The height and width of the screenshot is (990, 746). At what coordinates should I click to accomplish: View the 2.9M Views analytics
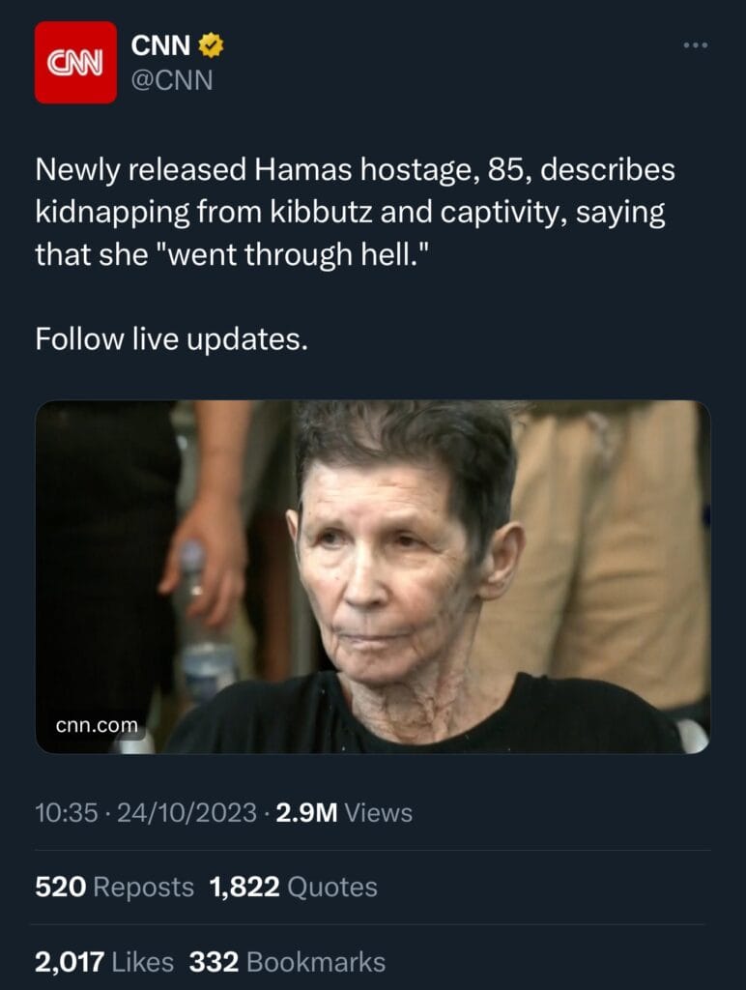point(344,812)
